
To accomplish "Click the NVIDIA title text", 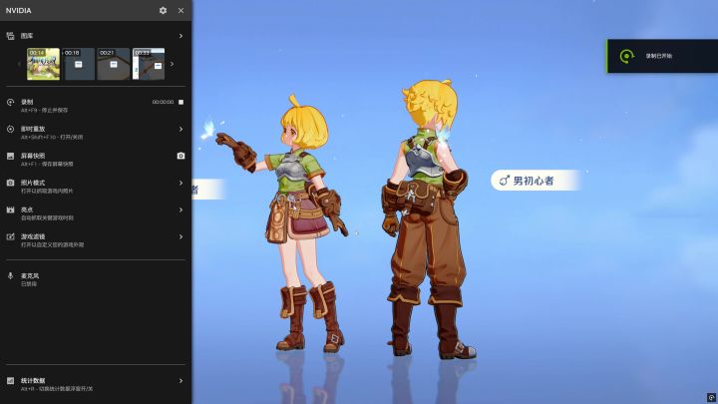I will pyautogui.click(x=19, y=10).
